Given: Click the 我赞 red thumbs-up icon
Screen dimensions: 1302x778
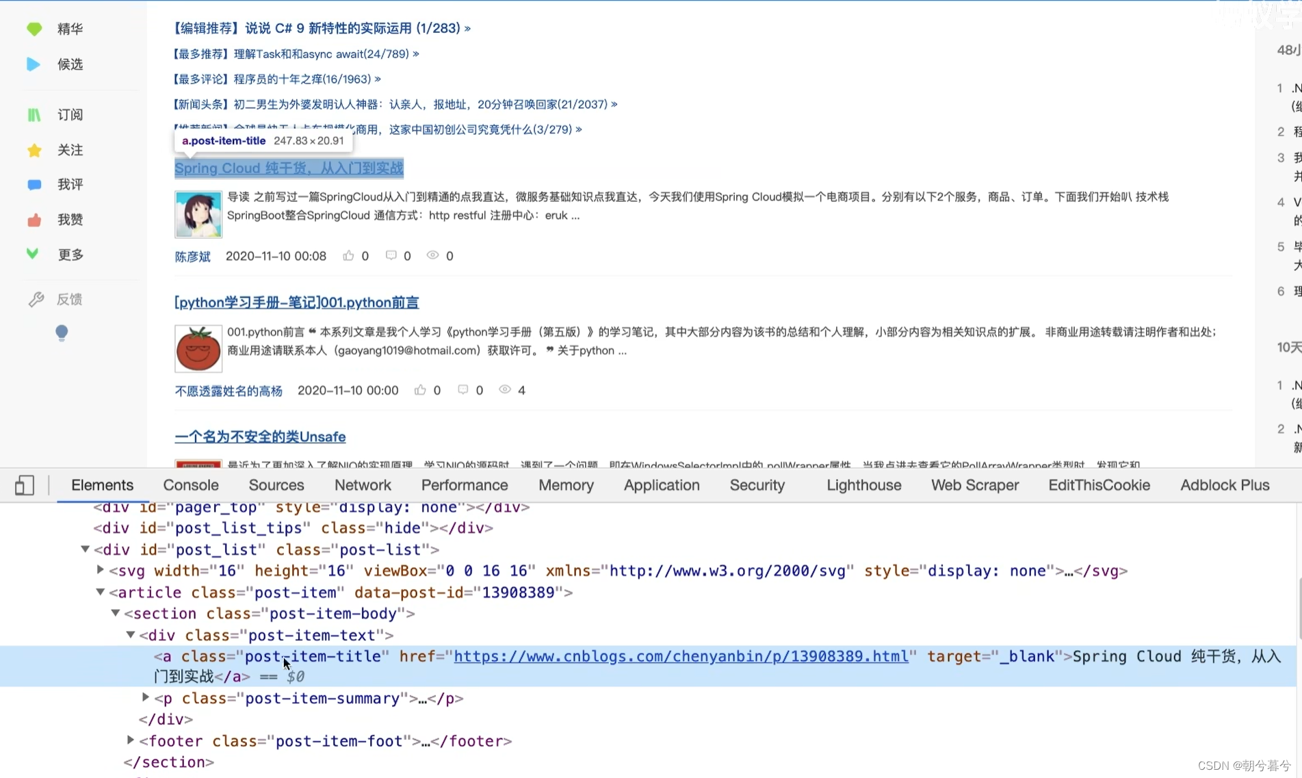Looking at the screenshot, I should point(34,220).
